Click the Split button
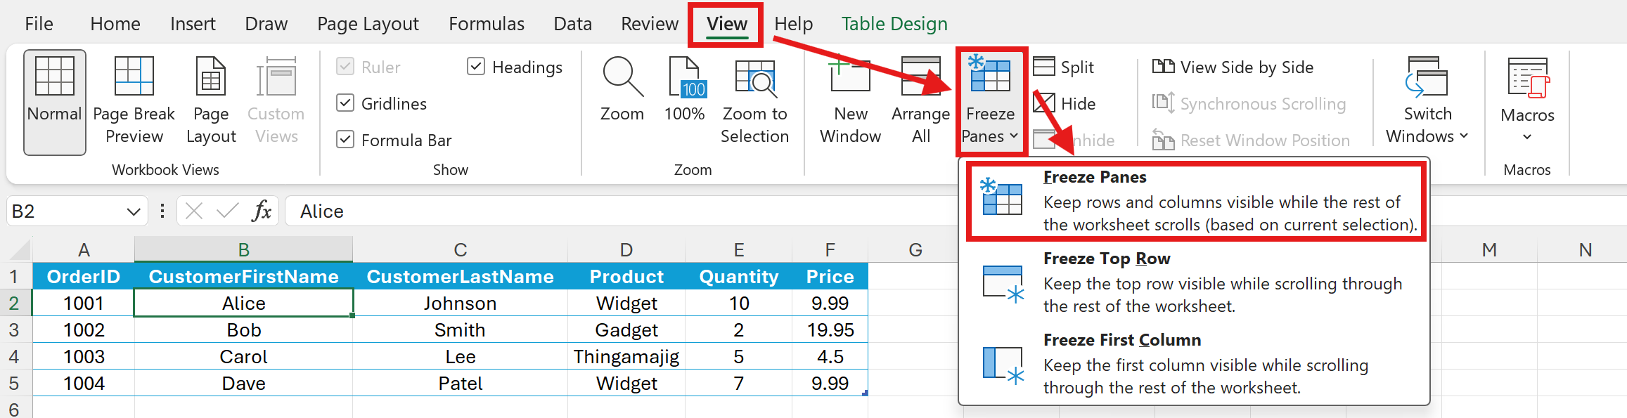 [x=1064, y=67]
